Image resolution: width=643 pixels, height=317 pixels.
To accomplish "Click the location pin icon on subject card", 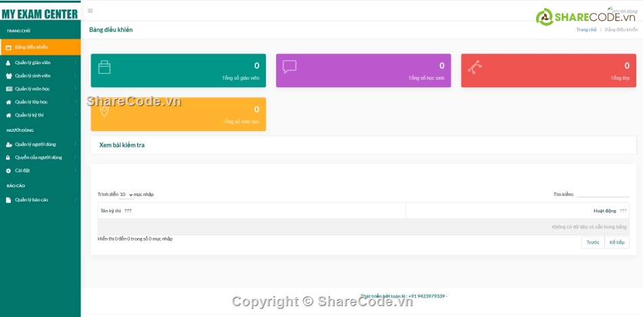I will pos(104,111).
